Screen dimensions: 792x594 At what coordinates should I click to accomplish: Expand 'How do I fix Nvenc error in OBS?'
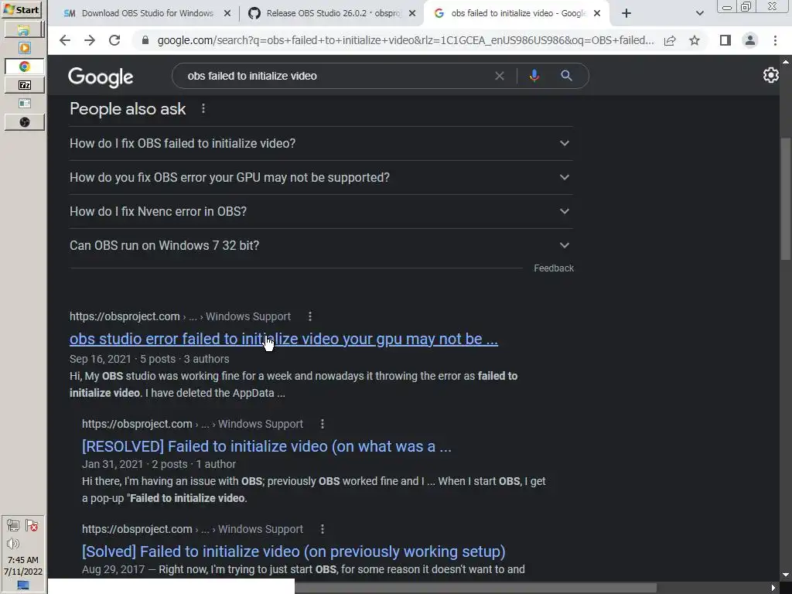[x=321, y=211]
